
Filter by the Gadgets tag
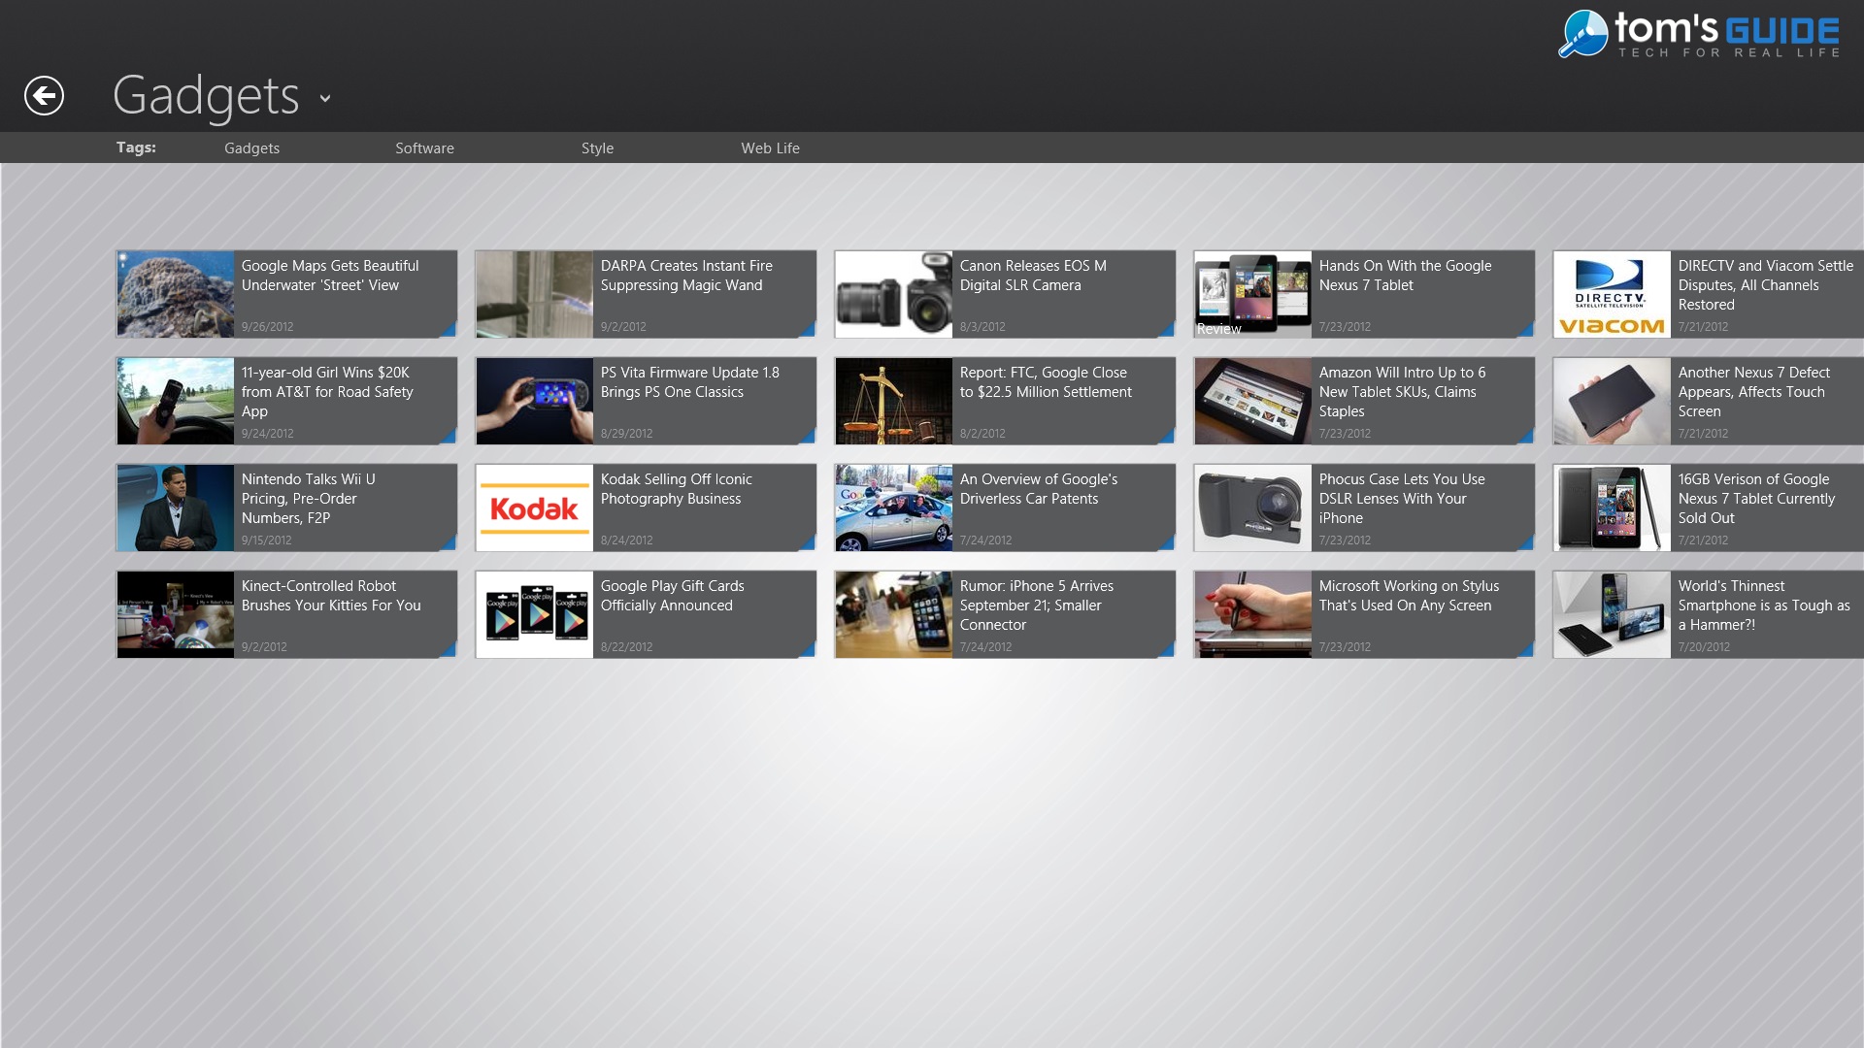pos(251,147)
